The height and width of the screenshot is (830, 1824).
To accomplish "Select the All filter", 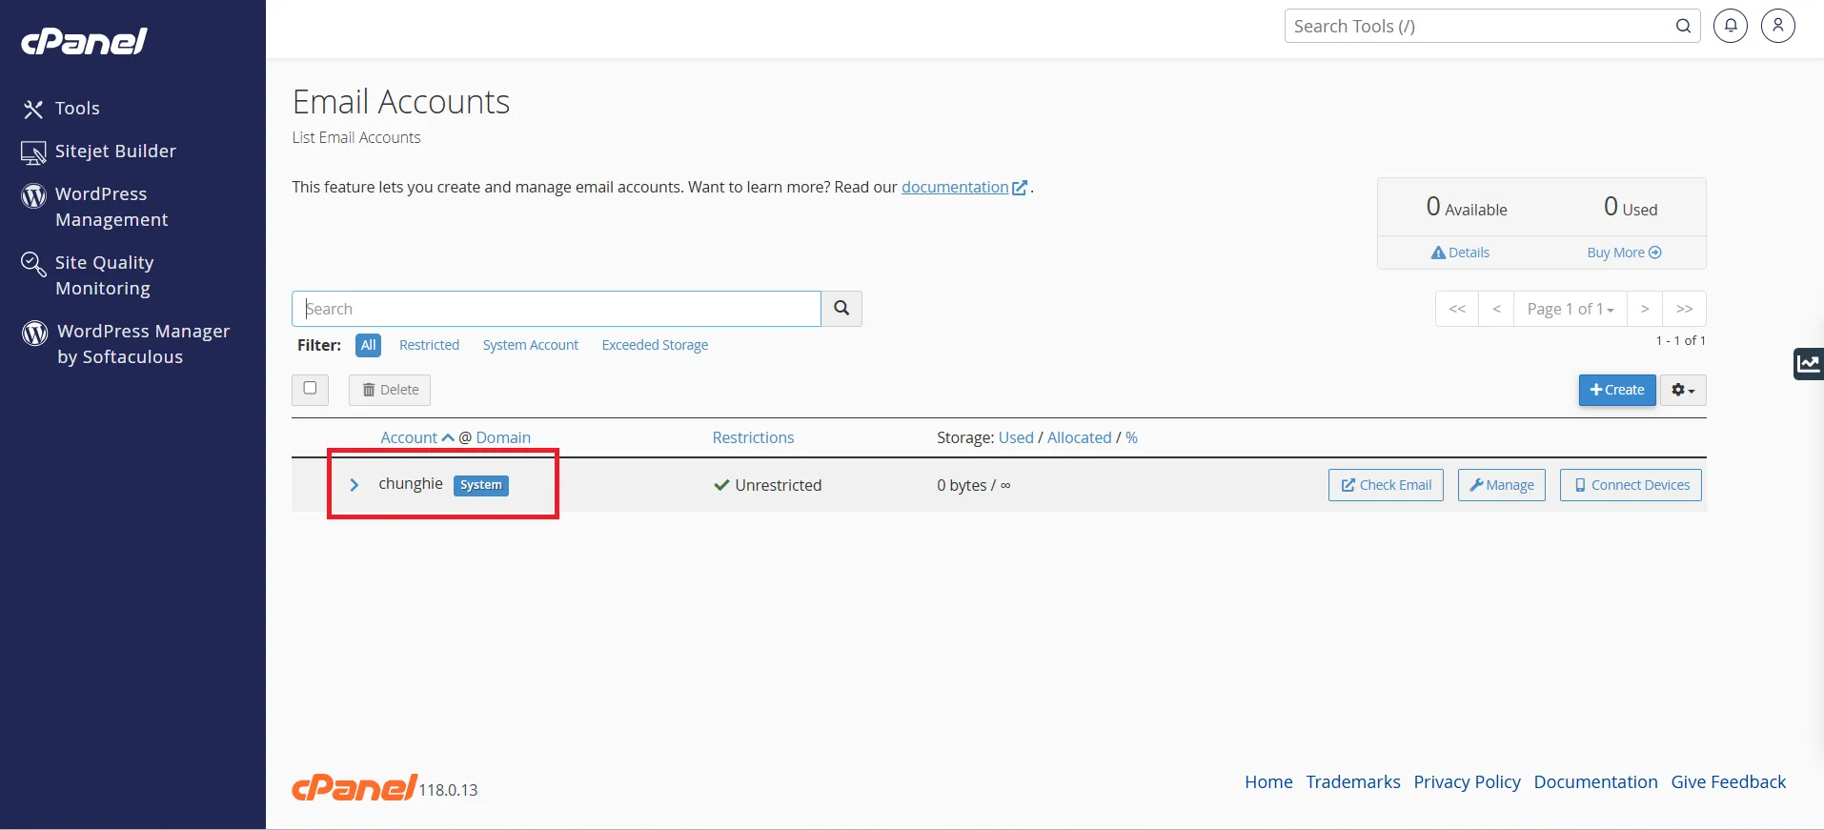I will pyautogui.click(x=368, y=345).
